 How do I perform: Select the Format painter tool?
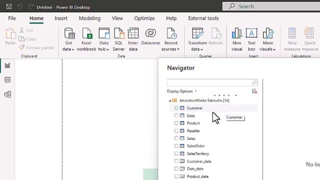pyautogui.click(x=36, y=47)
